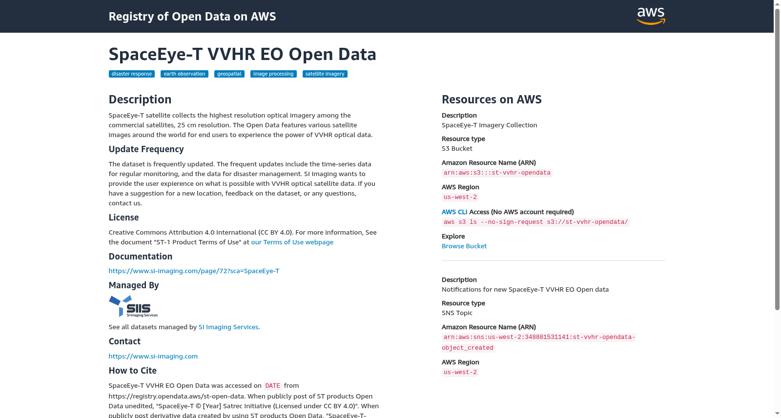Viewport: 781px width, 418px height.
Task: Select the geospatial tag
Action: pyautogui.click(x=229, y=74)
